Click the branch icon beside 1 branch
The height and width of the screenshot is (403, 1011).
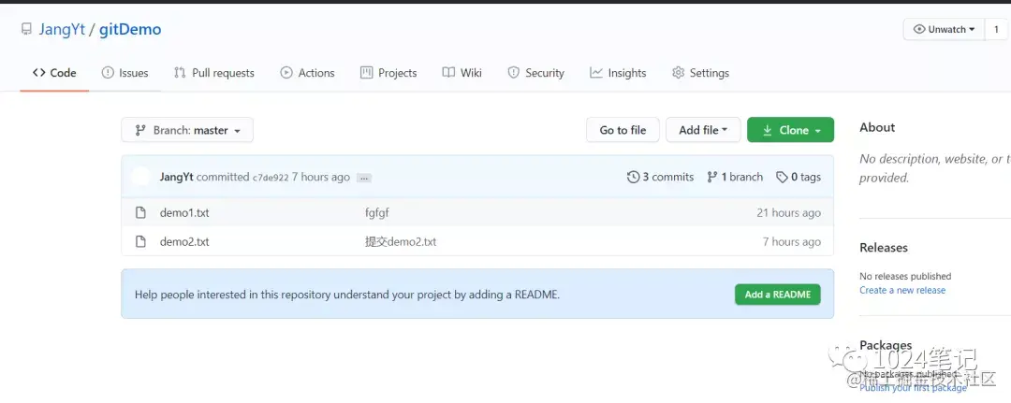pos(711,177)
